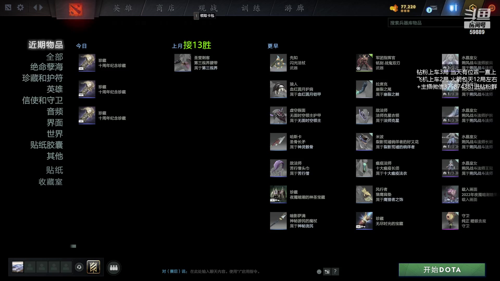500x281 pixels.
Task: Click the Dota 2 logo home button
Action: [x=76, y=10]
